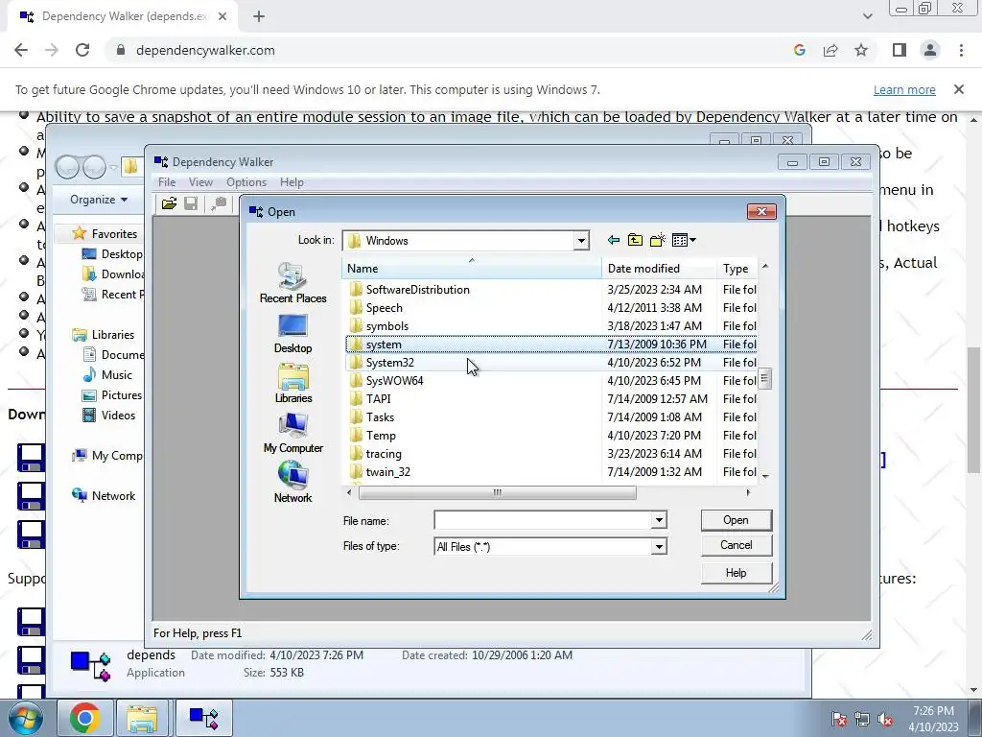This screenshot has height=737, width=982.
Task: Open Chrome three-dot menu
Action: pyautogui.click(x=961, y=50)
